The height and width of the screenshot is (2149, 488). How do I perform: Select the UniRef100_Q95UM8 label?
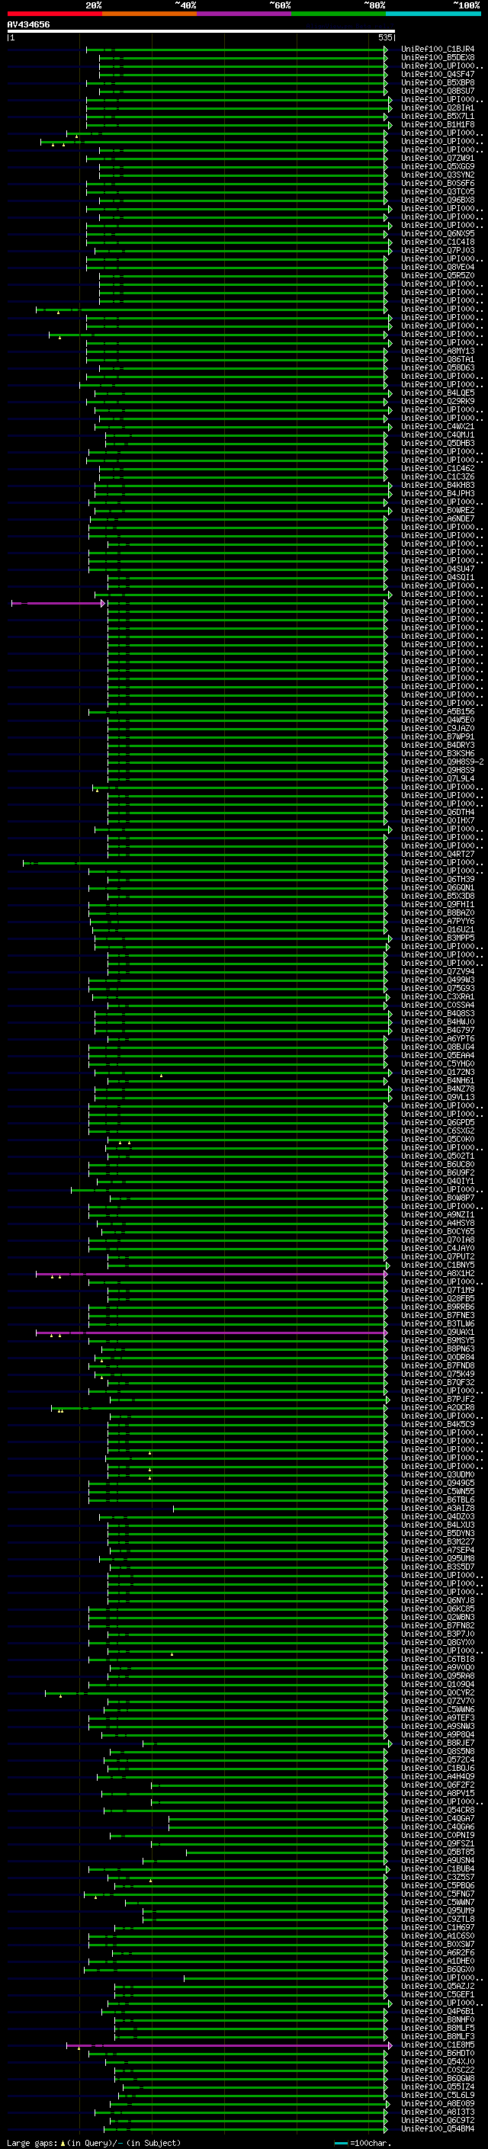[438, 1558]
